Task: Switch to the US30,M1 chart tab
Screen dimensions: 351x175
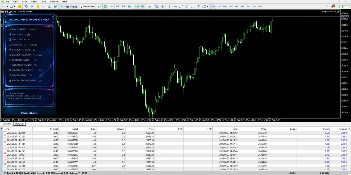Action: [7, 124]
